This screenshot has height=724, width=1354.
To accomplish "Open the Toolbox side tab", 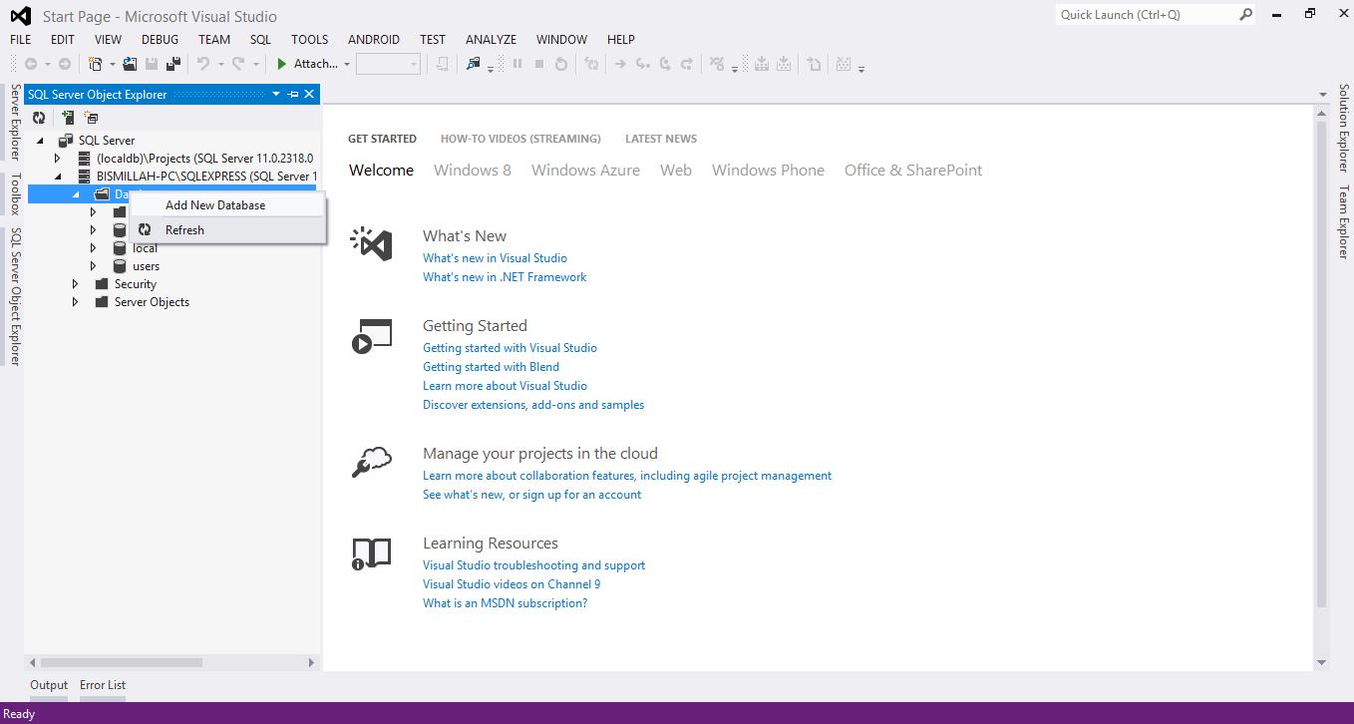I will 15,194.
